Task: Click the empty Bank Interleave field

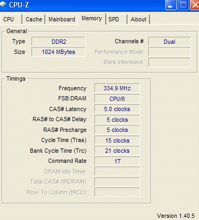Action: coord(170,62)
